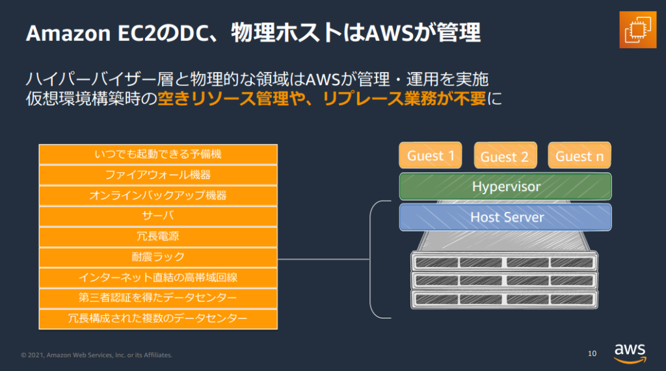Click the top server rack unit illustration
Image resolution: width=666 pixels, height=371 pixels.
[x=505, y=262]
